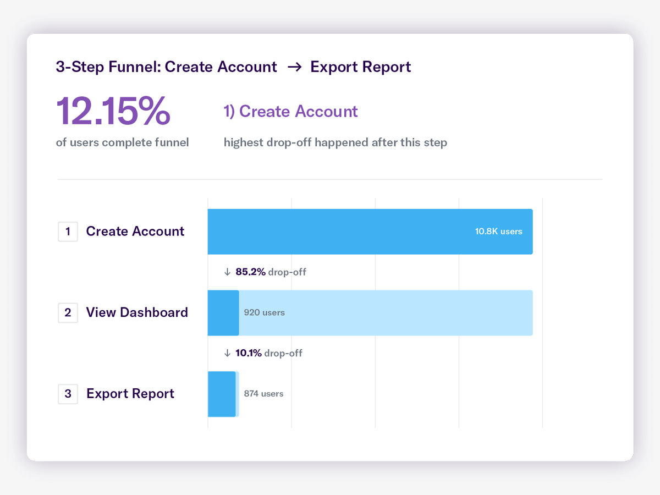660x495 pixels.
Task: Click the darker completed segment of View Dashboard bar
Action: pyautogui.click(x=223, y=312)
